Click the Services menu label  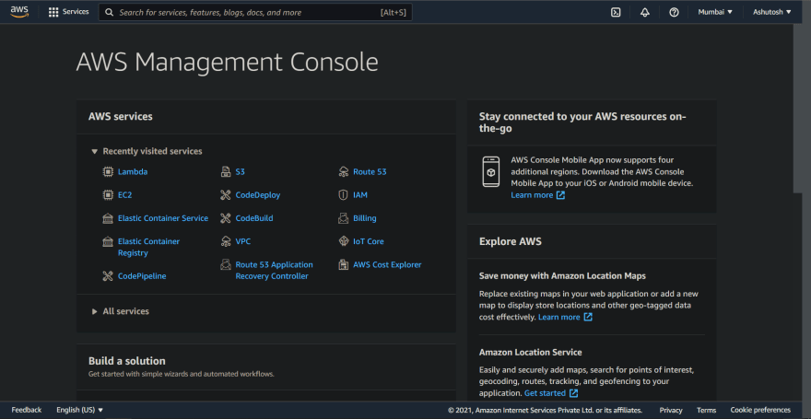point(76,12)
